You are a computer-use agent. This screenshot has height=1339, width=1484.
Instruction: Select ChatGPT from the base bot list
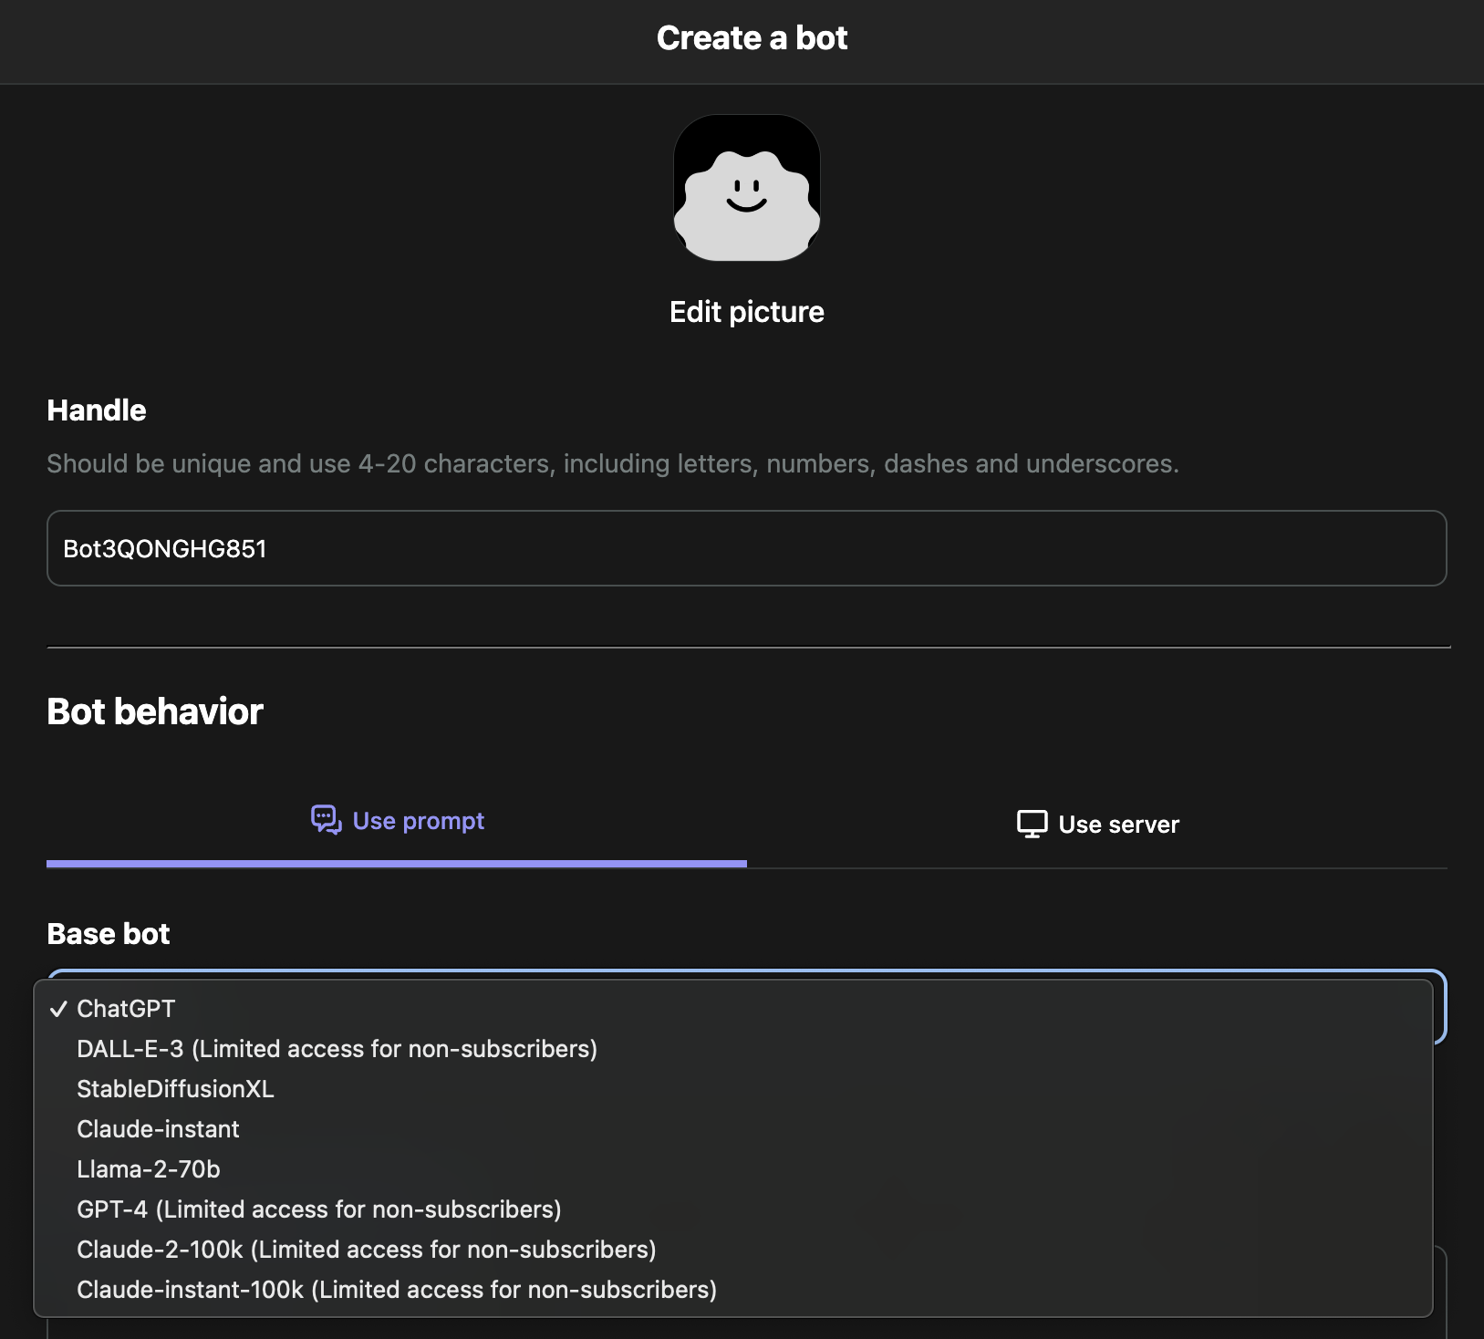(733, 1009)
